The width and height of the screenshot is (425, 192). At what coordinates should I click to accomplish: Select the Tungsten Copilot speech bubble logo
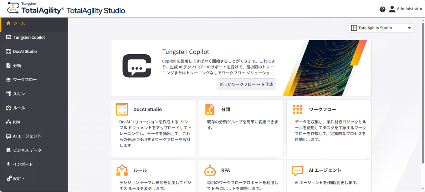[136, 66]
